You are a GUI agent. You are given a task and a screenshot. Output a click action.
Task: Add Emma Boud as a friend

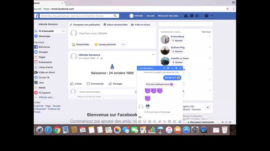(177, 41)
